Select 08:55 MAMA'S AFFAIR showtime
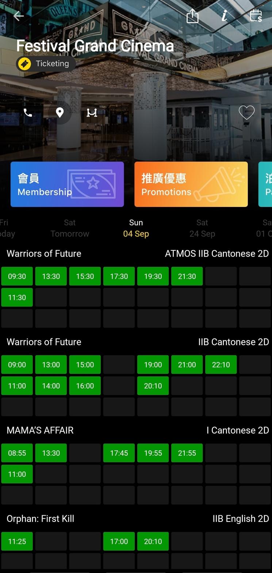The height and width of the screenshot is (573, 272). tap(17, 453)
